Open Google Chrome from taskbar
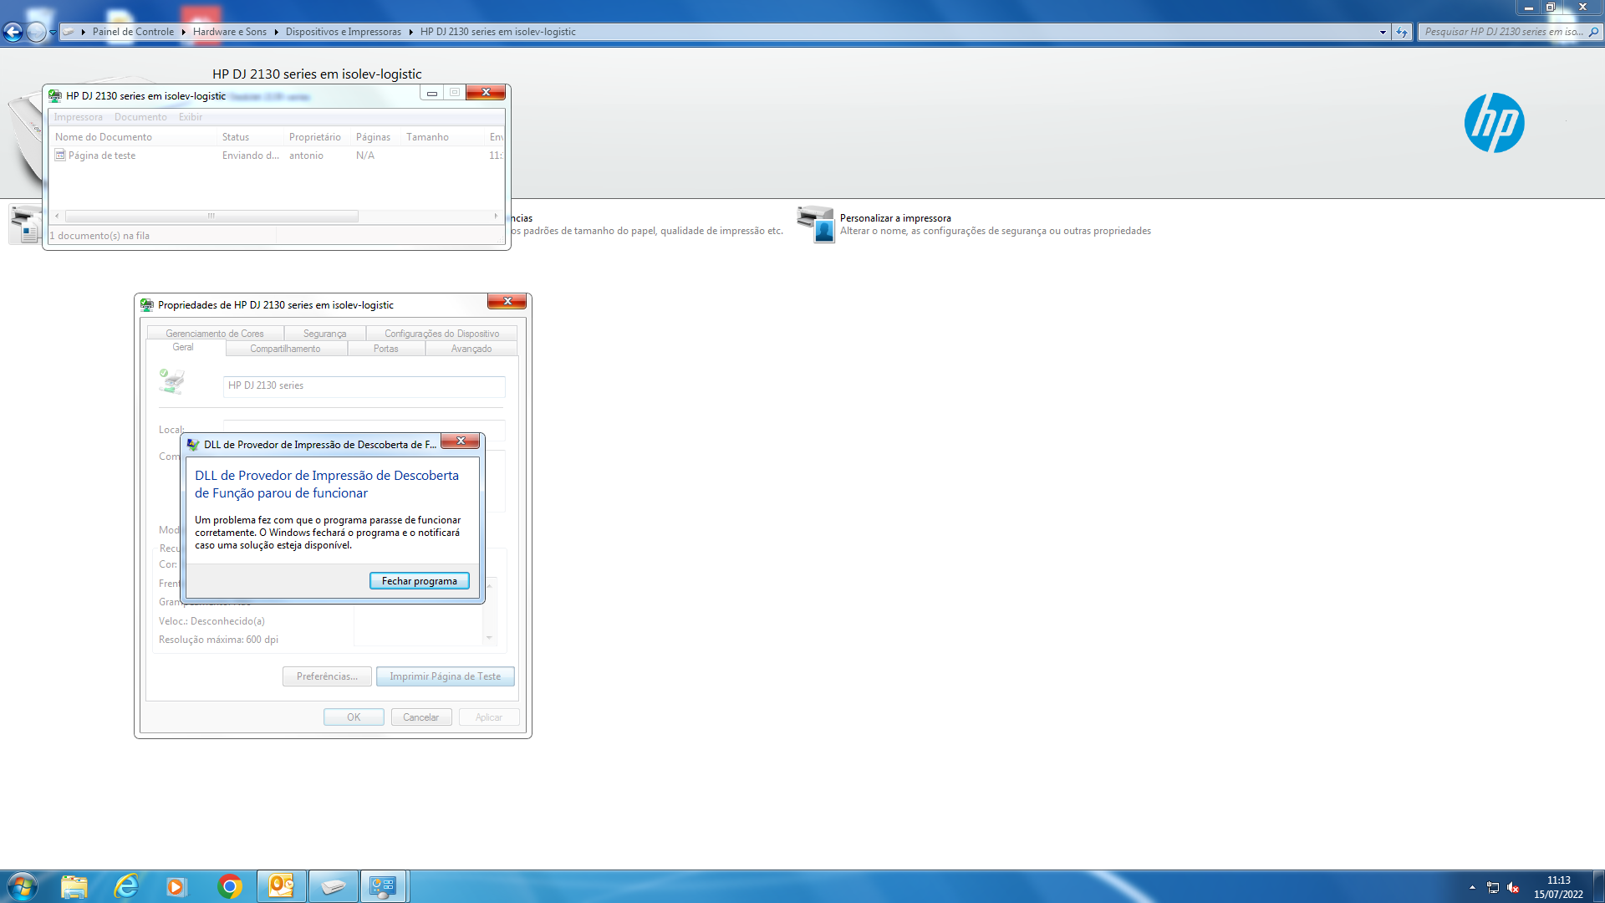This screenshot has width=1605, height=903. [x=229, y=886]
